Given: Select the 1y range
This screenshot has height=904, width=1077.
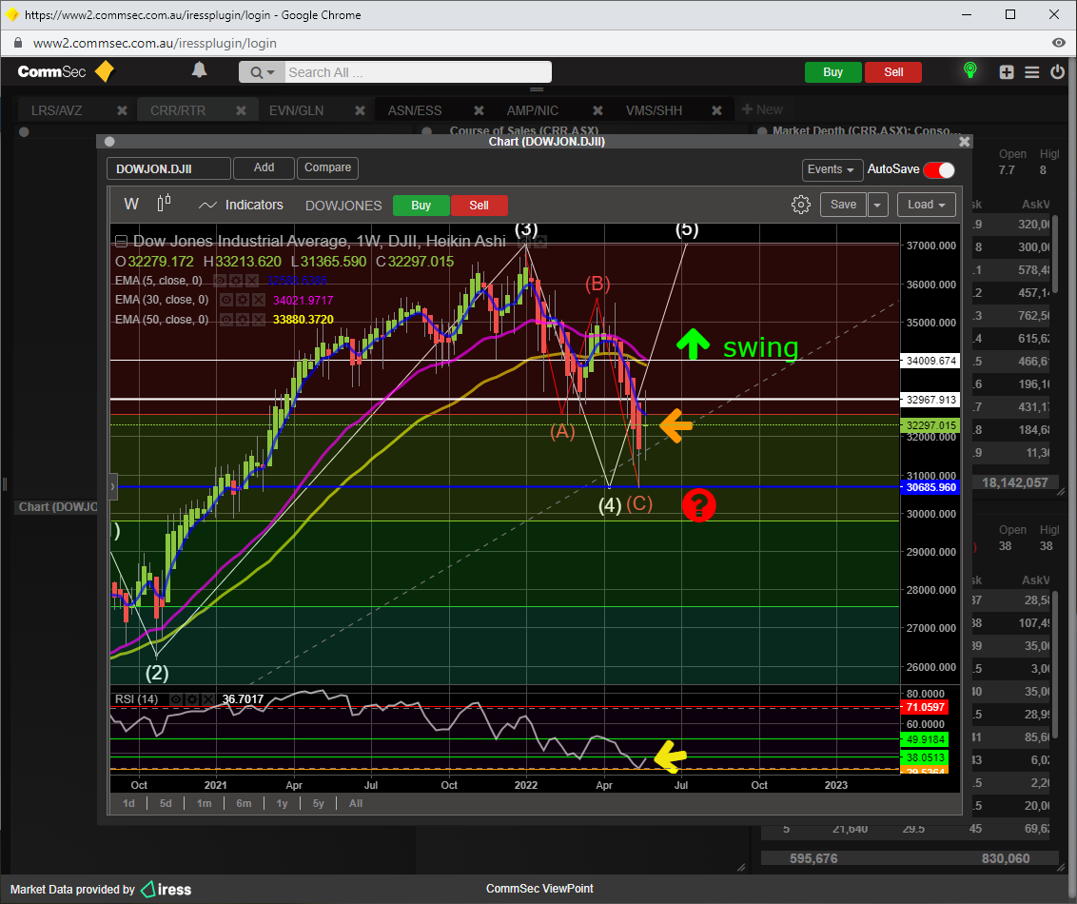Looking at the screenshot, I should (282, 803).
